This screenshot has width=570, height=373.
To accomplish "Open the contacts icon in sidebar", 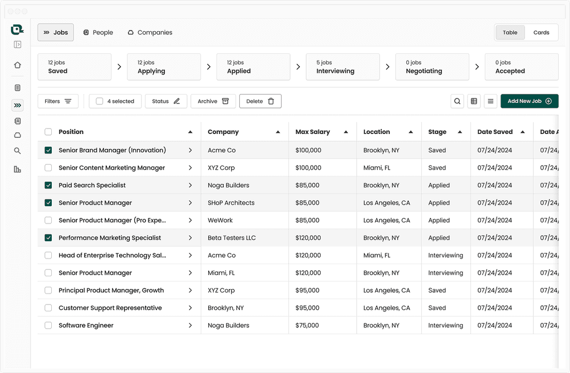I will (x=17, y=121).
